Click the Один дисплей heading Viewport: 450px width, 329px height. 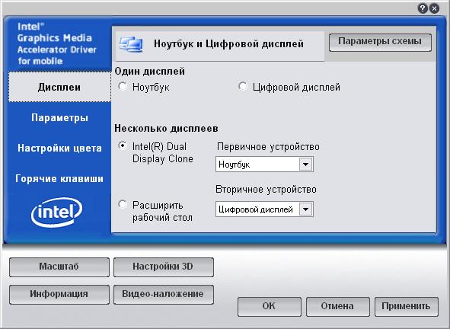149,71
